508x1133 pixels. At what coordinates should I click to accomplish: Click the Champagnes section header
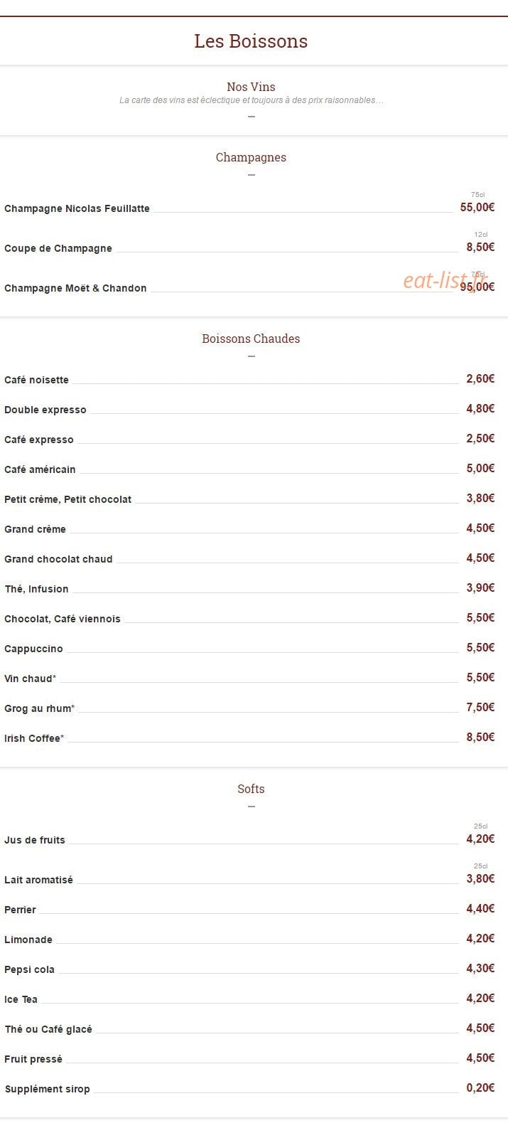point(251,157)
